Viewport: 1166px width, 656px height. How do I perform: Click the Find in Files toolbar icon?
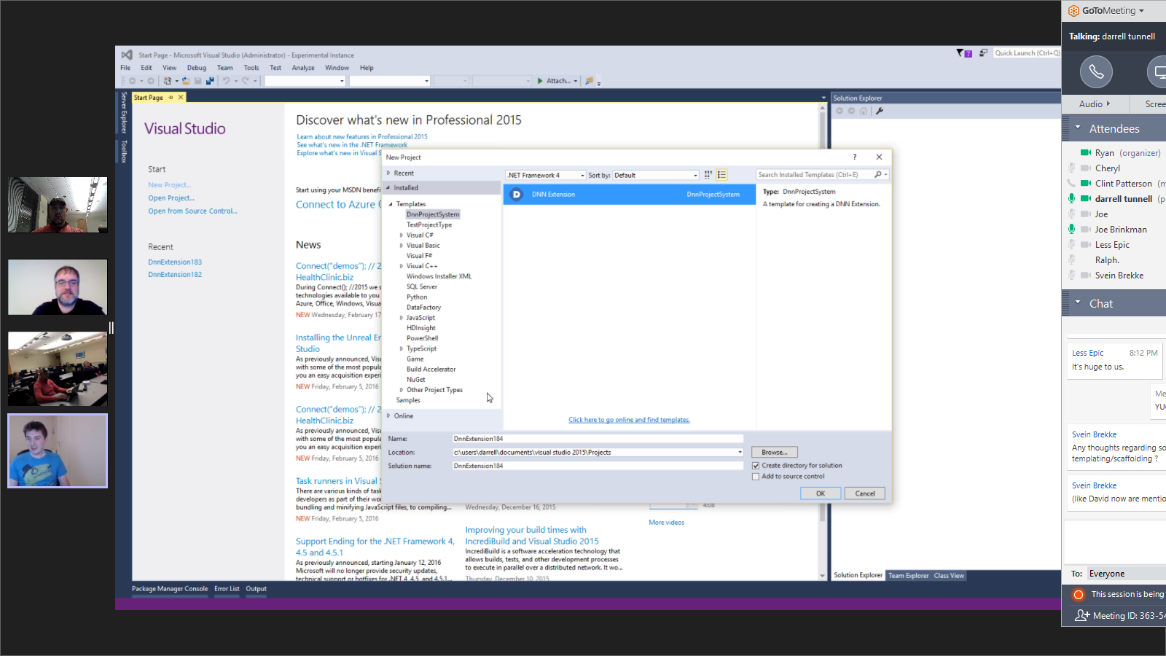[x=590, y=81]
